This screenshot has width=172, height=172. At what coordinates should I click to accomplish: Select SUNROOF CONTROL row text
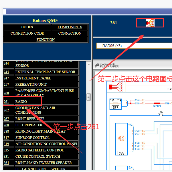[32, 137]
